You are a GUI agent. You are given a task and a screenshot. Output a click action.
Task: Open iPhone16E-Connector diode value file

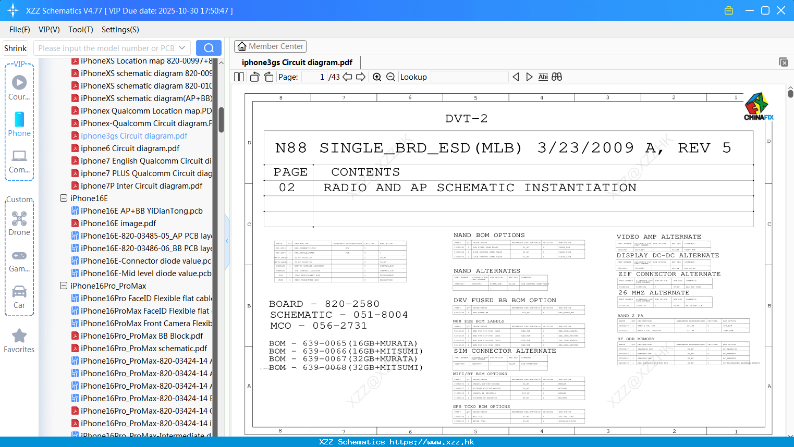coord(142,260)
